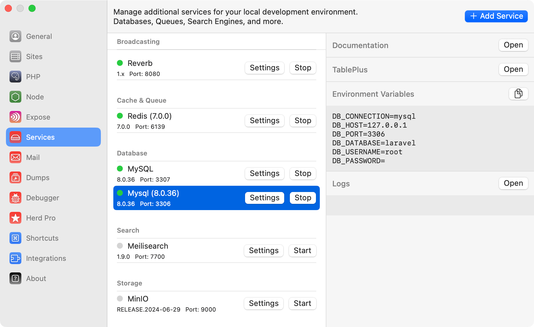Screen dimensions: 534x327
Task: Open Settings for selected Mysql (8.0.36)
Action: 264,198
